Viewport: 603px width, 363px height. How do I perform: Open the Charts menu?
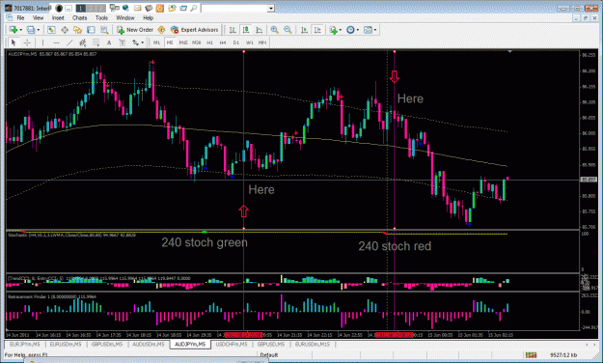coord(80,17)
